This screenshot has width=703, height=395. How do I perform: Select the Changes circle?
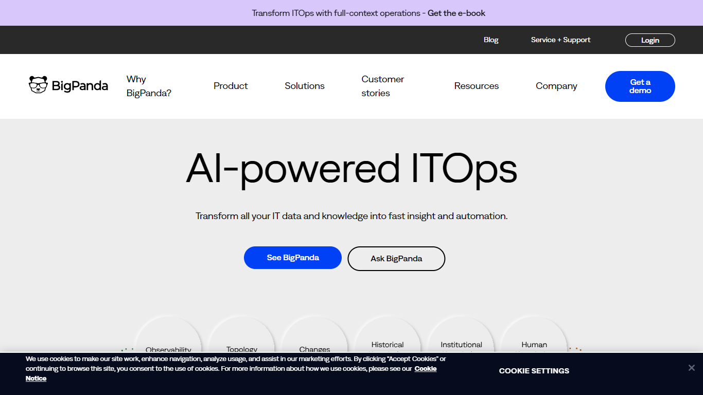314,334
